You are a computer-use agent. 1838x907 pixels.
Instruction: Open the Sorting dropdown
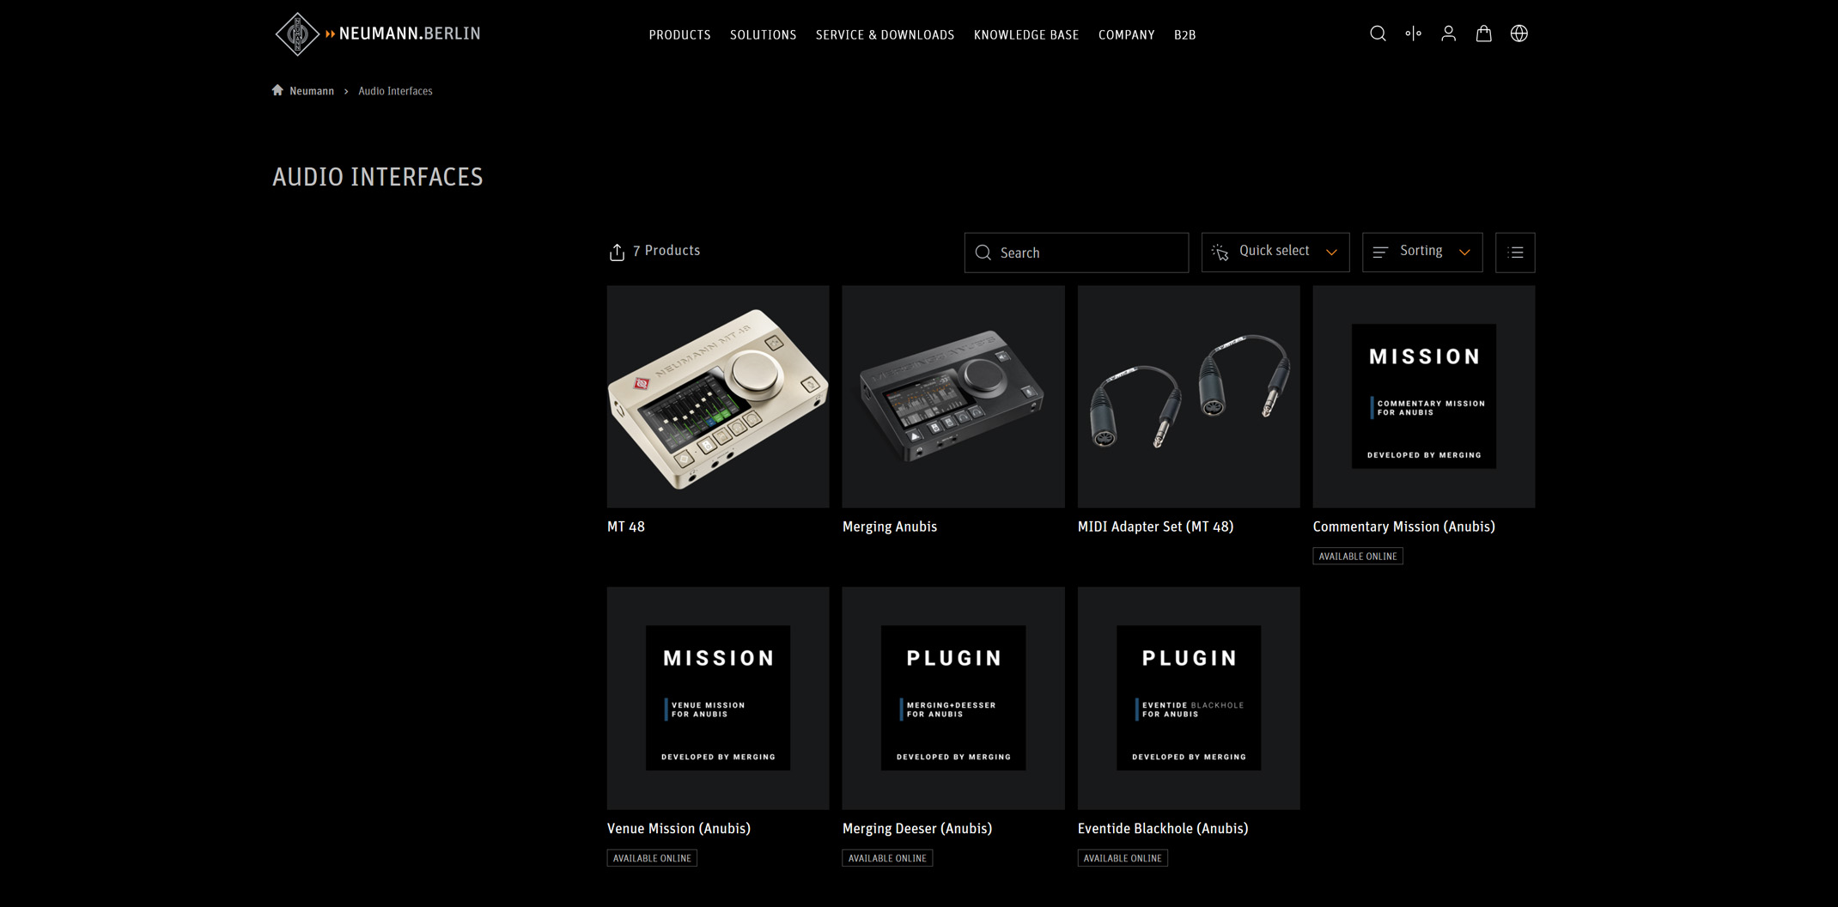pos(1422,253)
